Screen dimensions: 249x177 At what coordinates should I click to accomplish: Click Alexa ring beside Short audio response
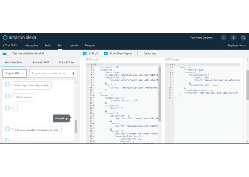[7, 96]
